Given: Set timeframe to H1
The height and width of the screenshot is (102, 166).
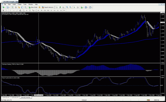Looking at the screenshot, I should click(x=51, y=10).
